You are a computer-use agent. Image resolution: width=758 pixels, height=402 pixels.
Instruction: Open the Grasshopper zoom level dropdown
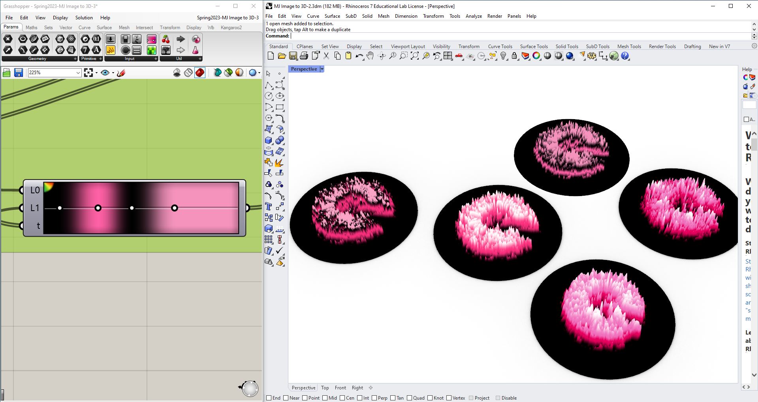(x=78, y=73)
